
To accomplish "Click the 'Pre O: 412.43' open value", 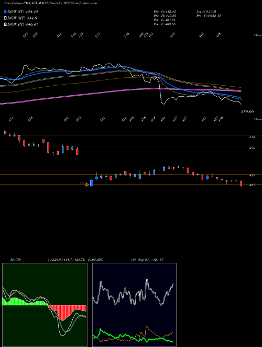I will pyautogui.click(x=165, y=12).
